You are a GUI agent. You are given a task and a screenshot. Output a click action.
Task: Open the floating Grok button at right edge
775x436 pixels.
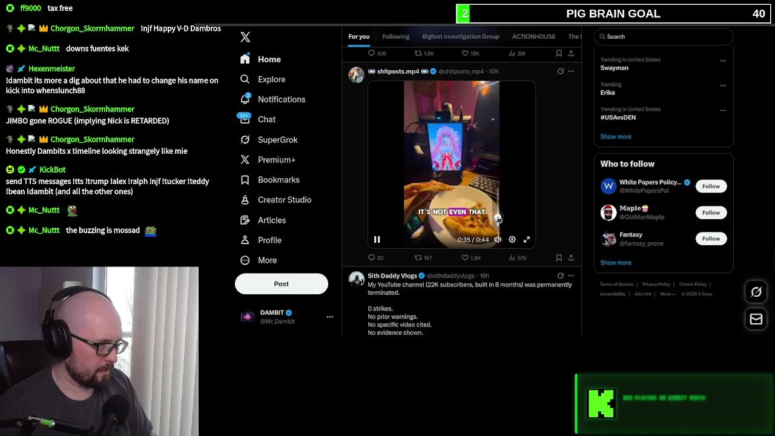tap(756, 292)
